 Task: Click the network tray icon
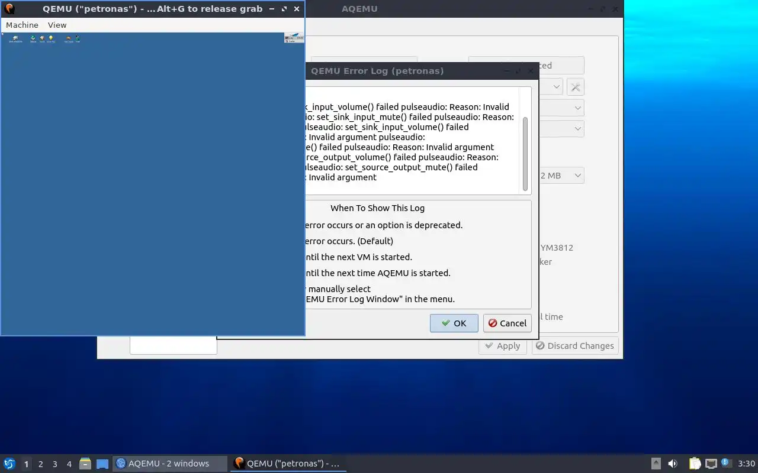tap(711, 464)
